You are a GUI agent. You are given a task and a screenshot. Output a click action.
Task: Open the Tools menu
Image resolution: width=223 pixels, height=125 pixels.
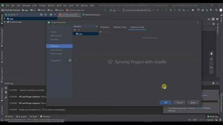pyautogui.click(x=71, y=6)
